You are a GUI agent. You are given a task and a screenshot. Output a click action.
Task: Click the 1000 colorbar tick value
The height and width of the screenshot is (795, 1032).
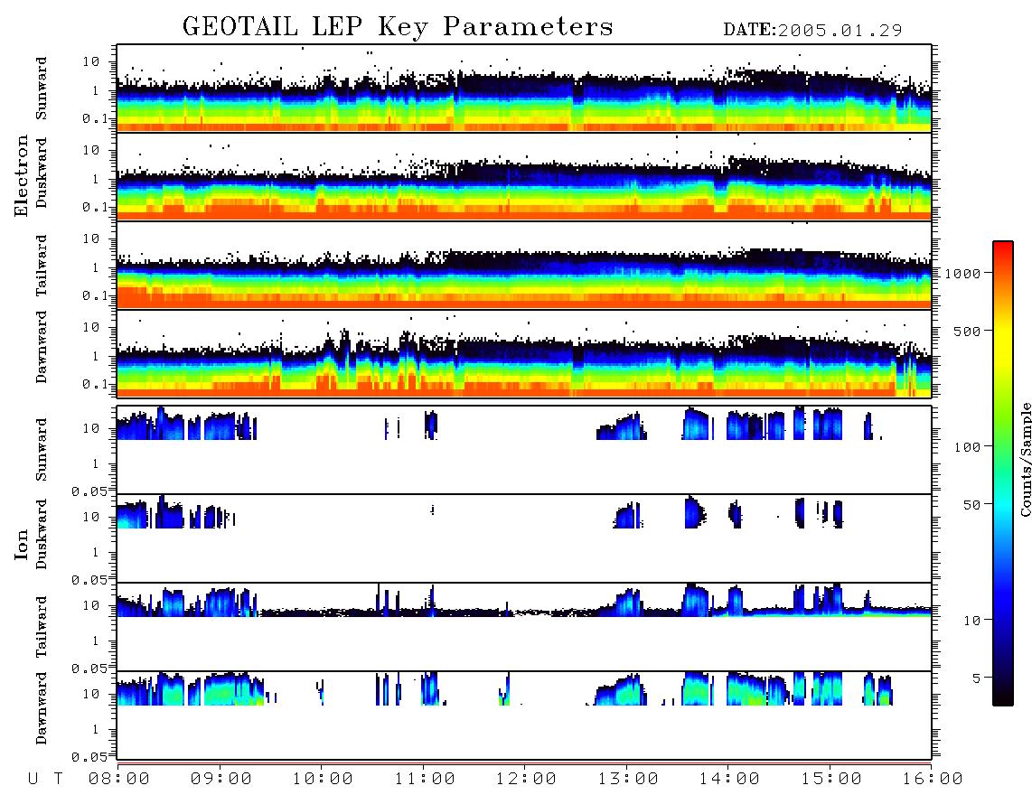click(962, 273)
